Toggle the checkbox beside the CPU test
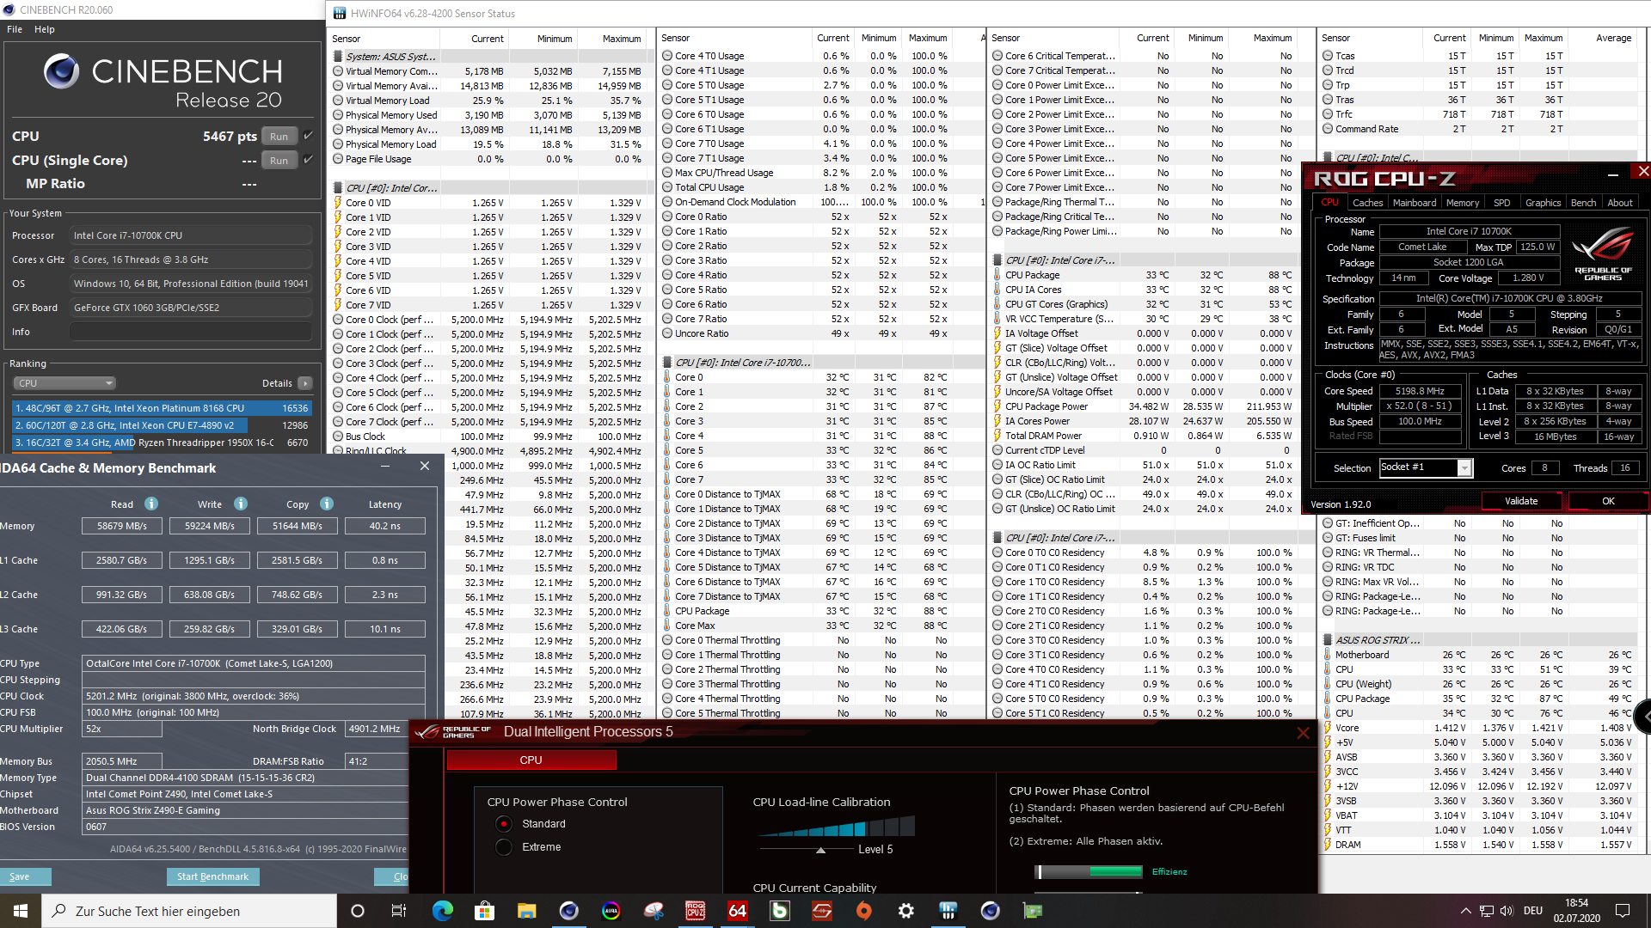This screenshot has width=1651, height=928. click(x=309, y=136)
